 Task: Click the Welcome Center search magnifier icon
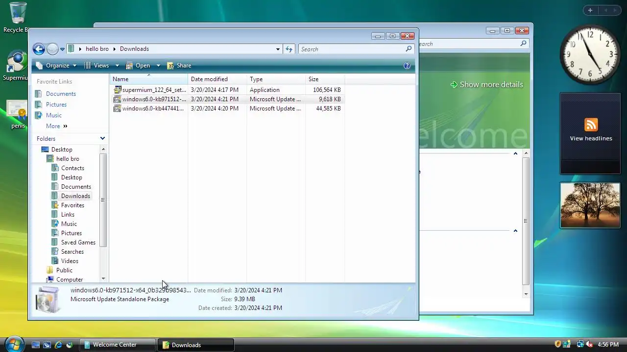pyautogui.click(x=523, y=44)
